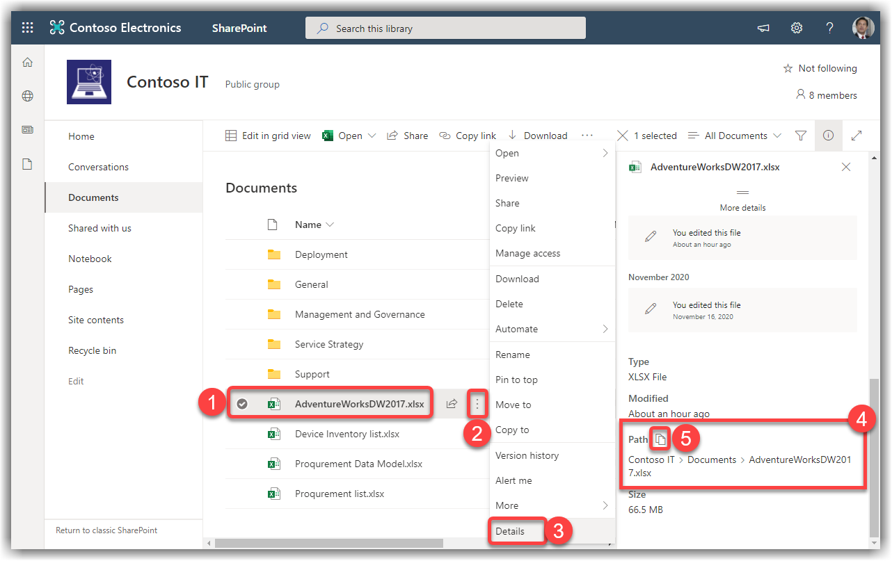Open the news icon in left rail
This screenshot has width=892, height=561.
pos(28,130)
